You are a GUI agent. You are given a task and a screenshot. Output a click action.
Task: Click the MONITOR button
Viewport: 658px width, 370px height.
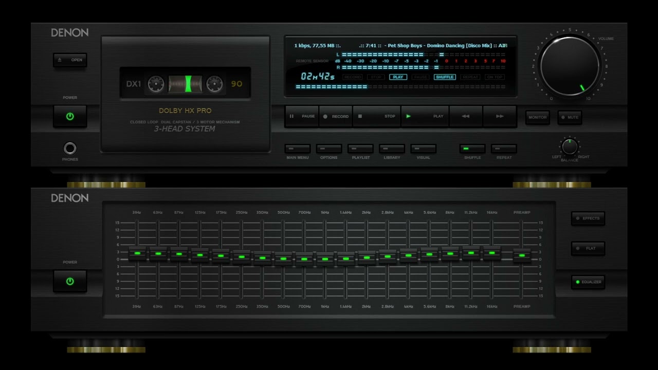pyautogui.click(x=537, y=117)
